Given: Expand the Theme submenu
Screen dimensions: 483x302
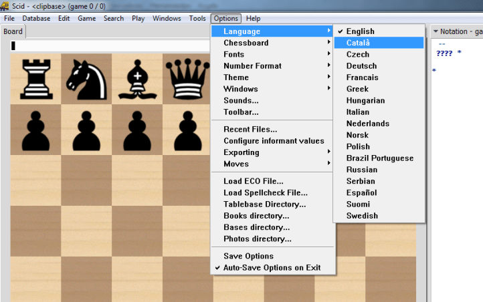Looking at the screenshot, I should pyautogui.click(x=236, y=78).
